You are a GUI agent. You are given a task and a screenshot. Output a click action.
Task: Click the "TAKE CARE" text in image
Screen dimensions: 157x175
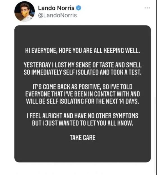pyautogui.click(x=83, y=138)
